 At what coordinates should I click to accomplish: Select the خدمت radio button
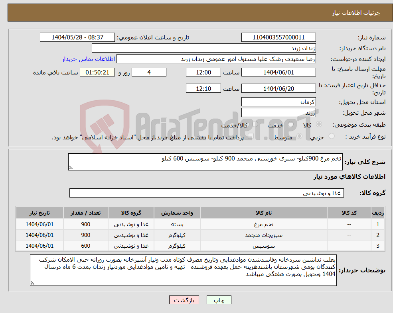tap(290, 125)
